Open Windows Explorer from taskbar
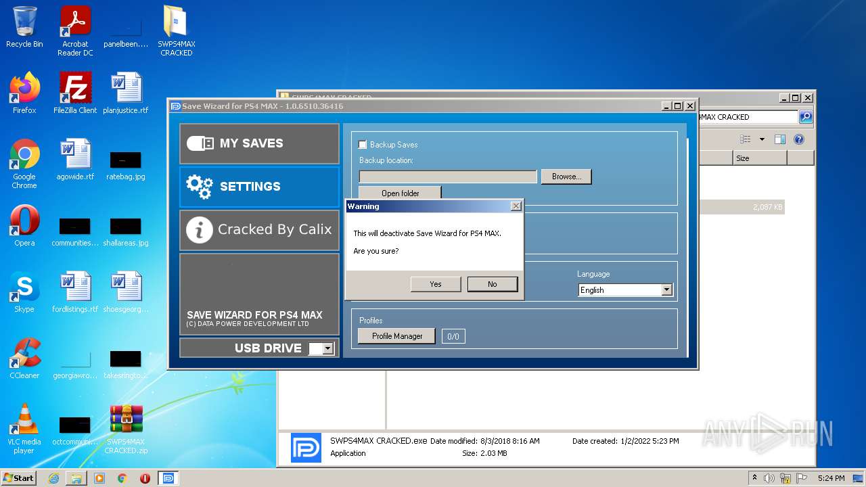This screenshot has height=487, width=866. point(76,478)
